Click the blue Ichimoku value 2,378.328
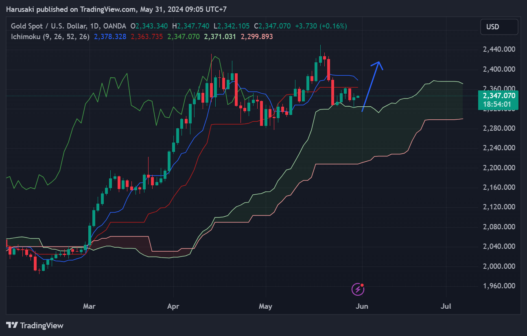This screenshot has width=527, height=336. click(110, 37)
